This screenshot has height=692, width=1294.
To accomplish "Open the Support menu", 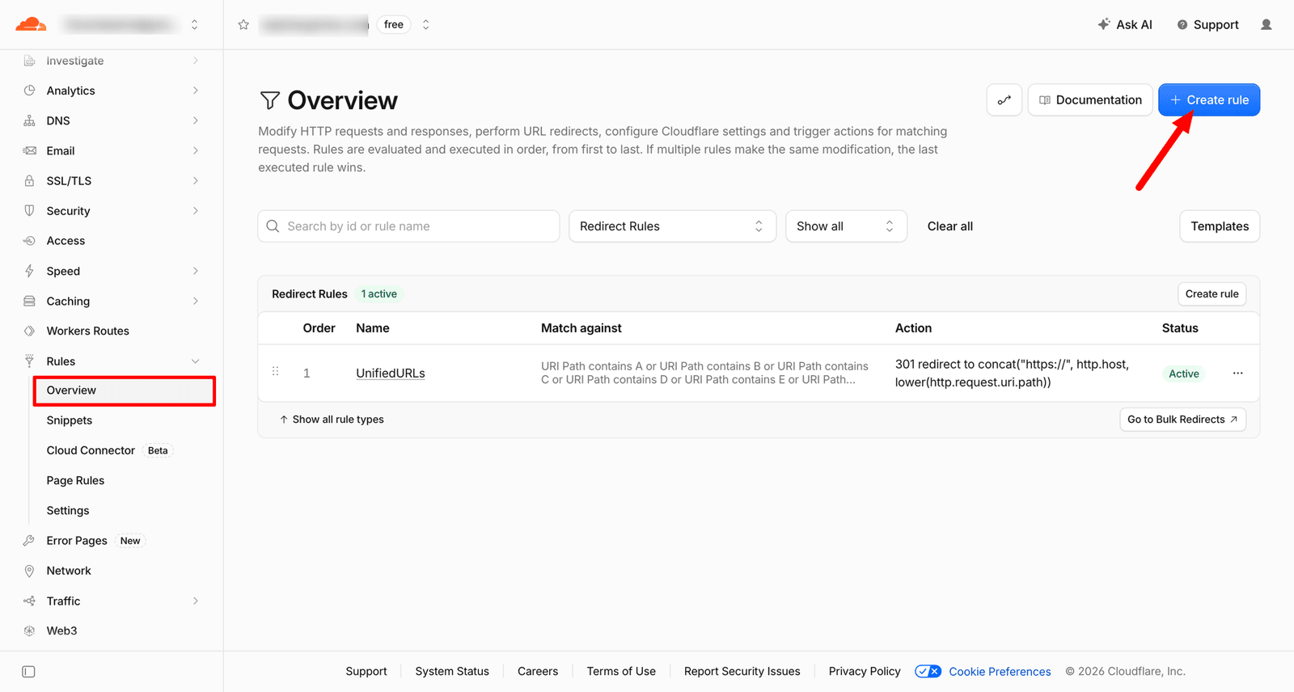I will 1207,24.
